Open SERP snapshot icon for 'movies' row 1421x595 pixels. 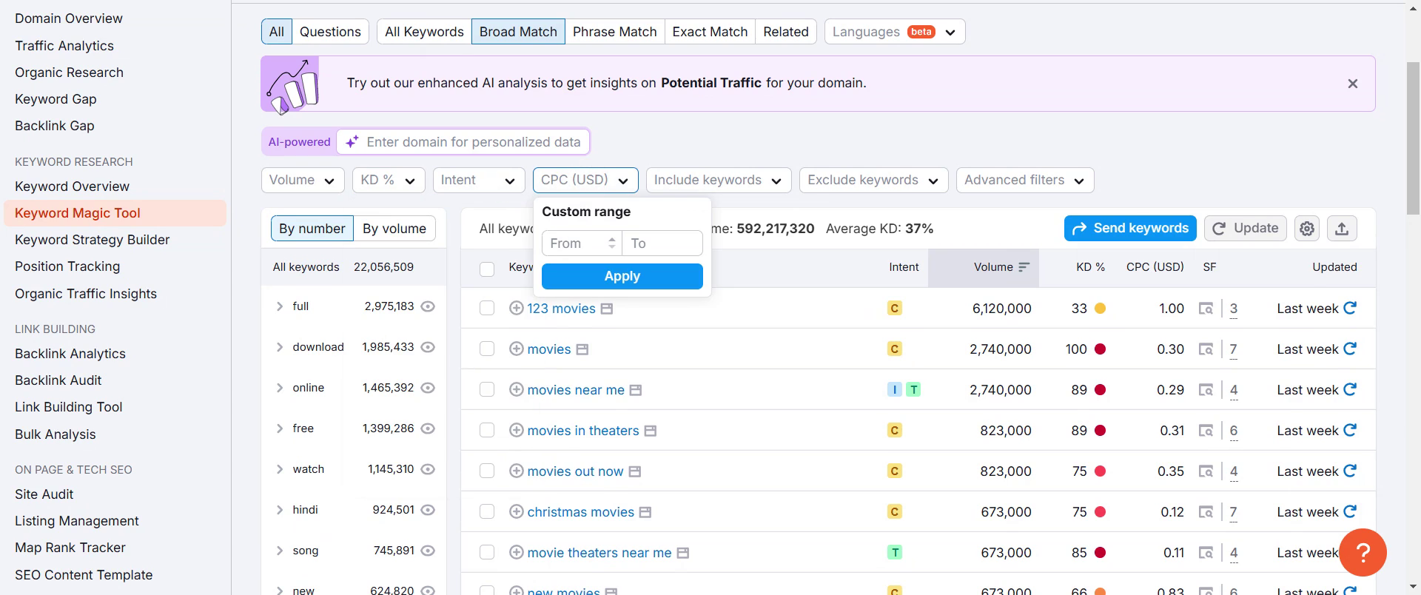pyautogui.click(x=1206, y=349)
